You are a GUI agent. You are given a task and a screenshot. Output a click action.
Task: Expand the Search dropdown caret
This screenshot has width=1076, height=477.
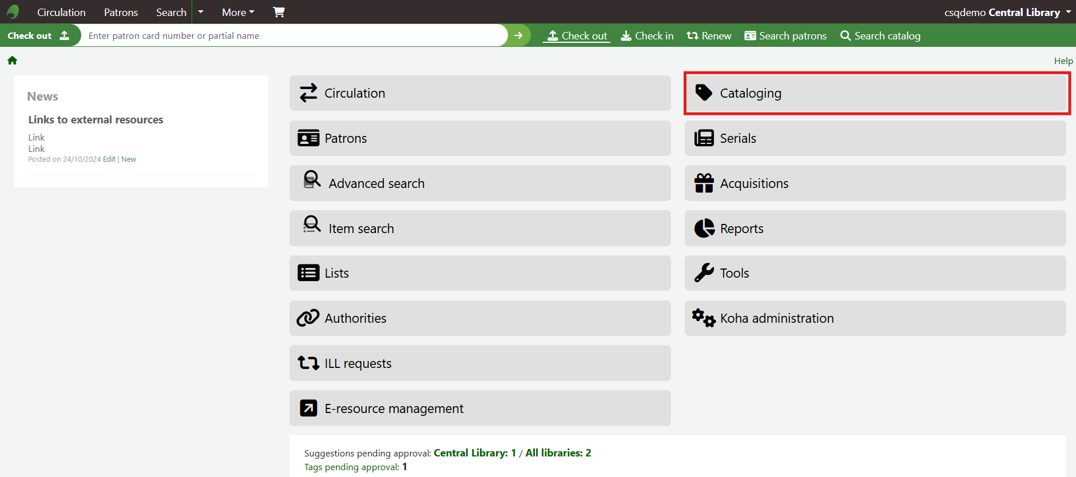[x=201, y=12]
